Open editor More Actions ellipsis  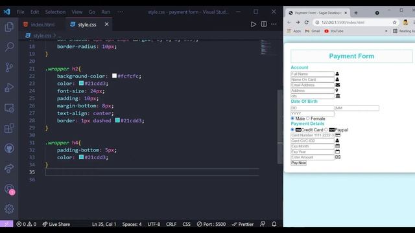(x=274, y=25)
